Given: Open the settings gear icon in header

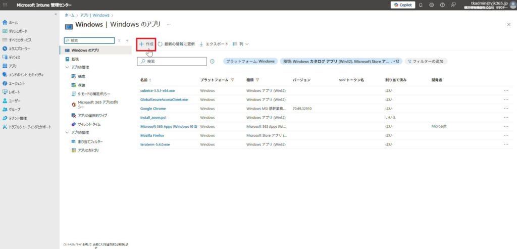Looking at the screenshot, I should (432, 5).
